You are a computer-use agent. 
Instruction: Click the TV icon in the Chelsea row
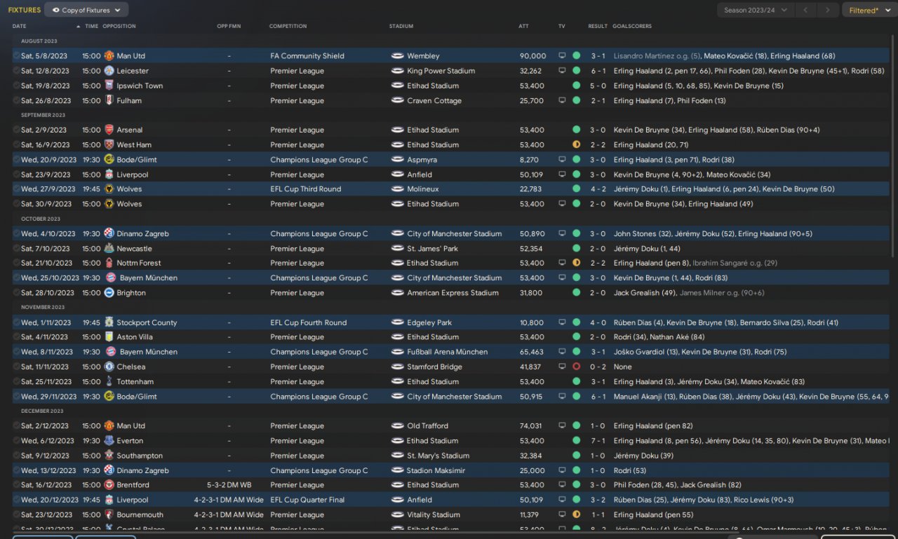point(562,367)
